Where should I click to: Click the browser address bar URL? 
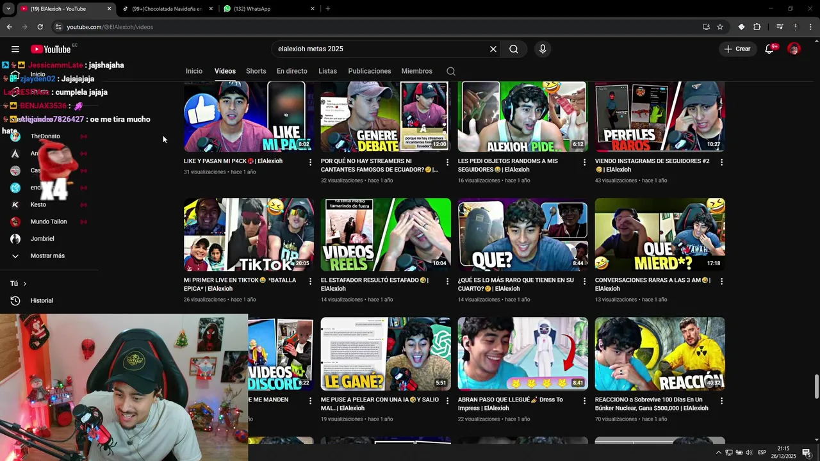[x=110, y=27]
